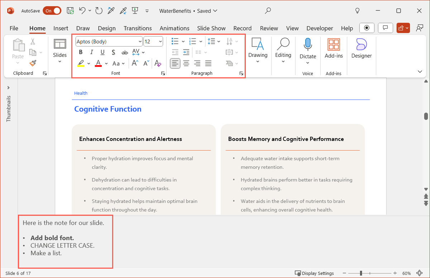Image resolution: width=430 pixels, height=278 pixels.
Task: Toggle Bold formatting
Action: [x=81, y=52]
